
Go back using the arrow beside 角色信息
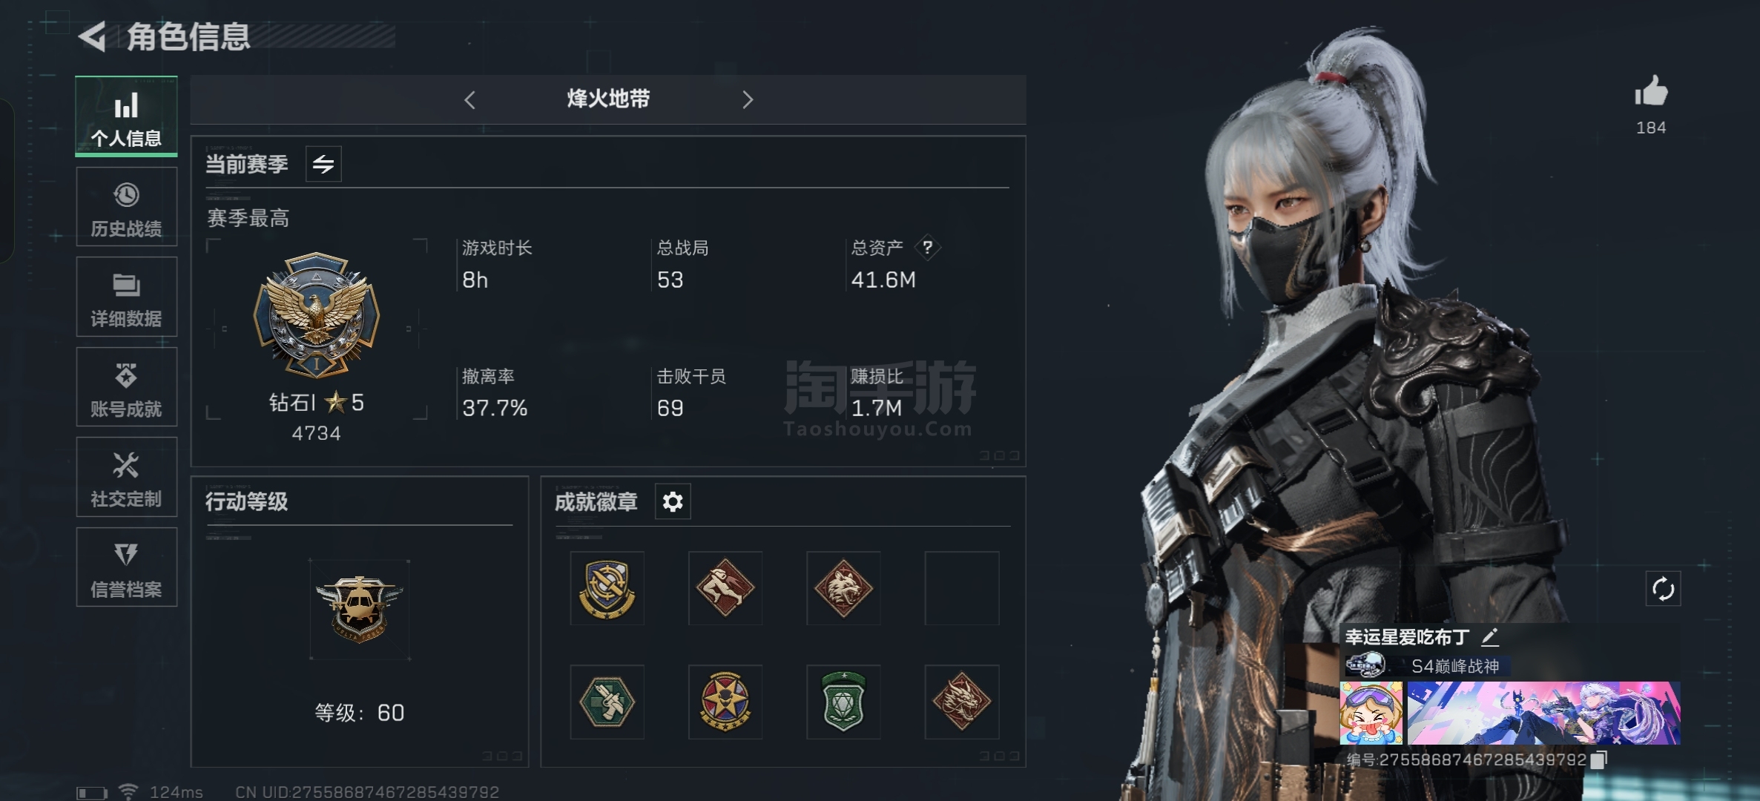[93, 36]
